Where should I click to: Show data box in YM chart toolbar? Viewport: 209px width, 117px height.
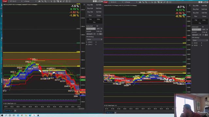[155, 2]
